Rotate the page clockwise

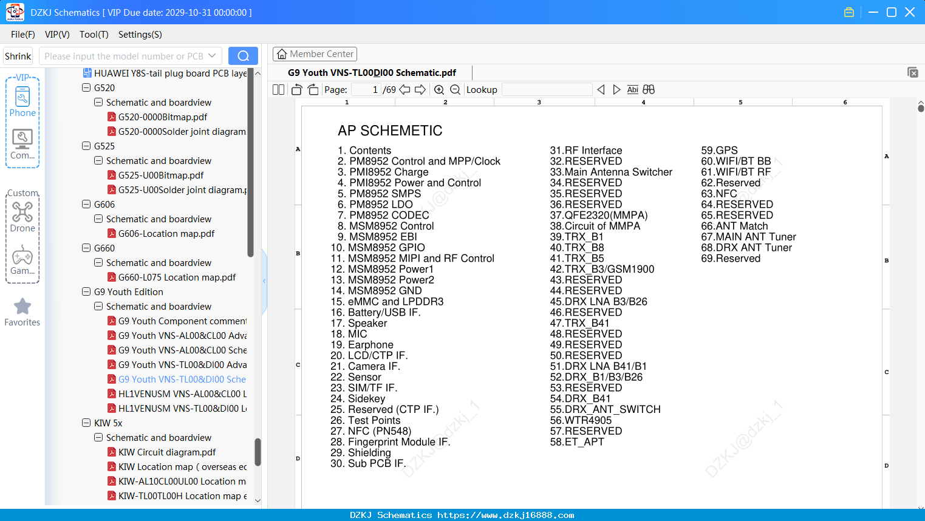point(313,90)
